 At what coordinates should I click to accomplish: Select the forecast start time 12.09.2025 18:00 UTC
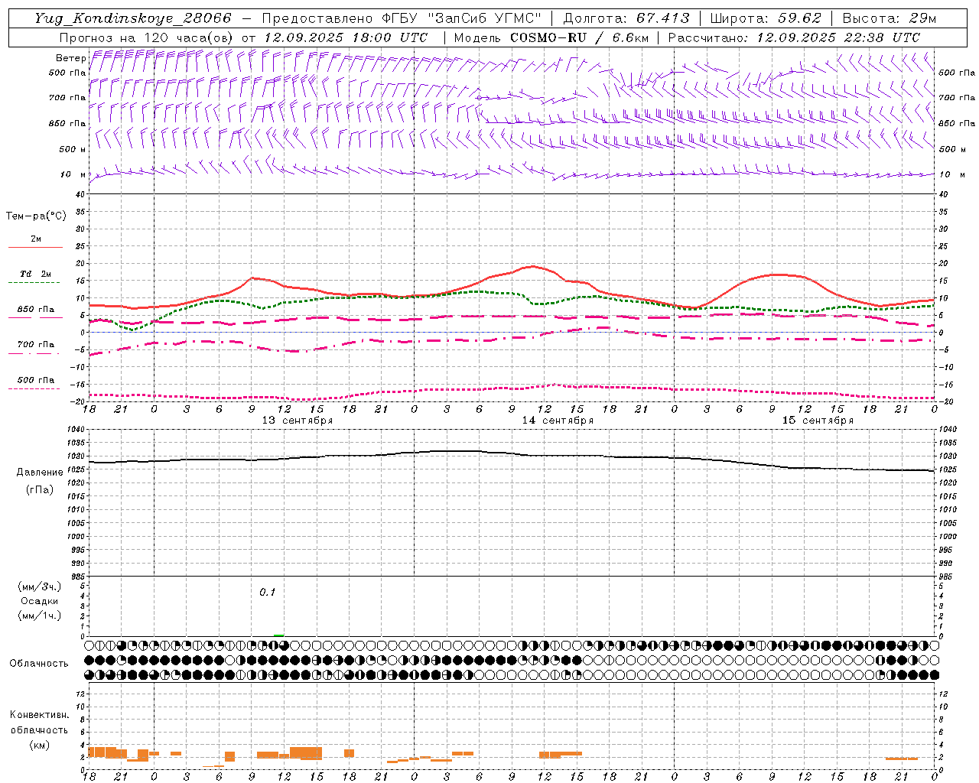pos(346,37)
